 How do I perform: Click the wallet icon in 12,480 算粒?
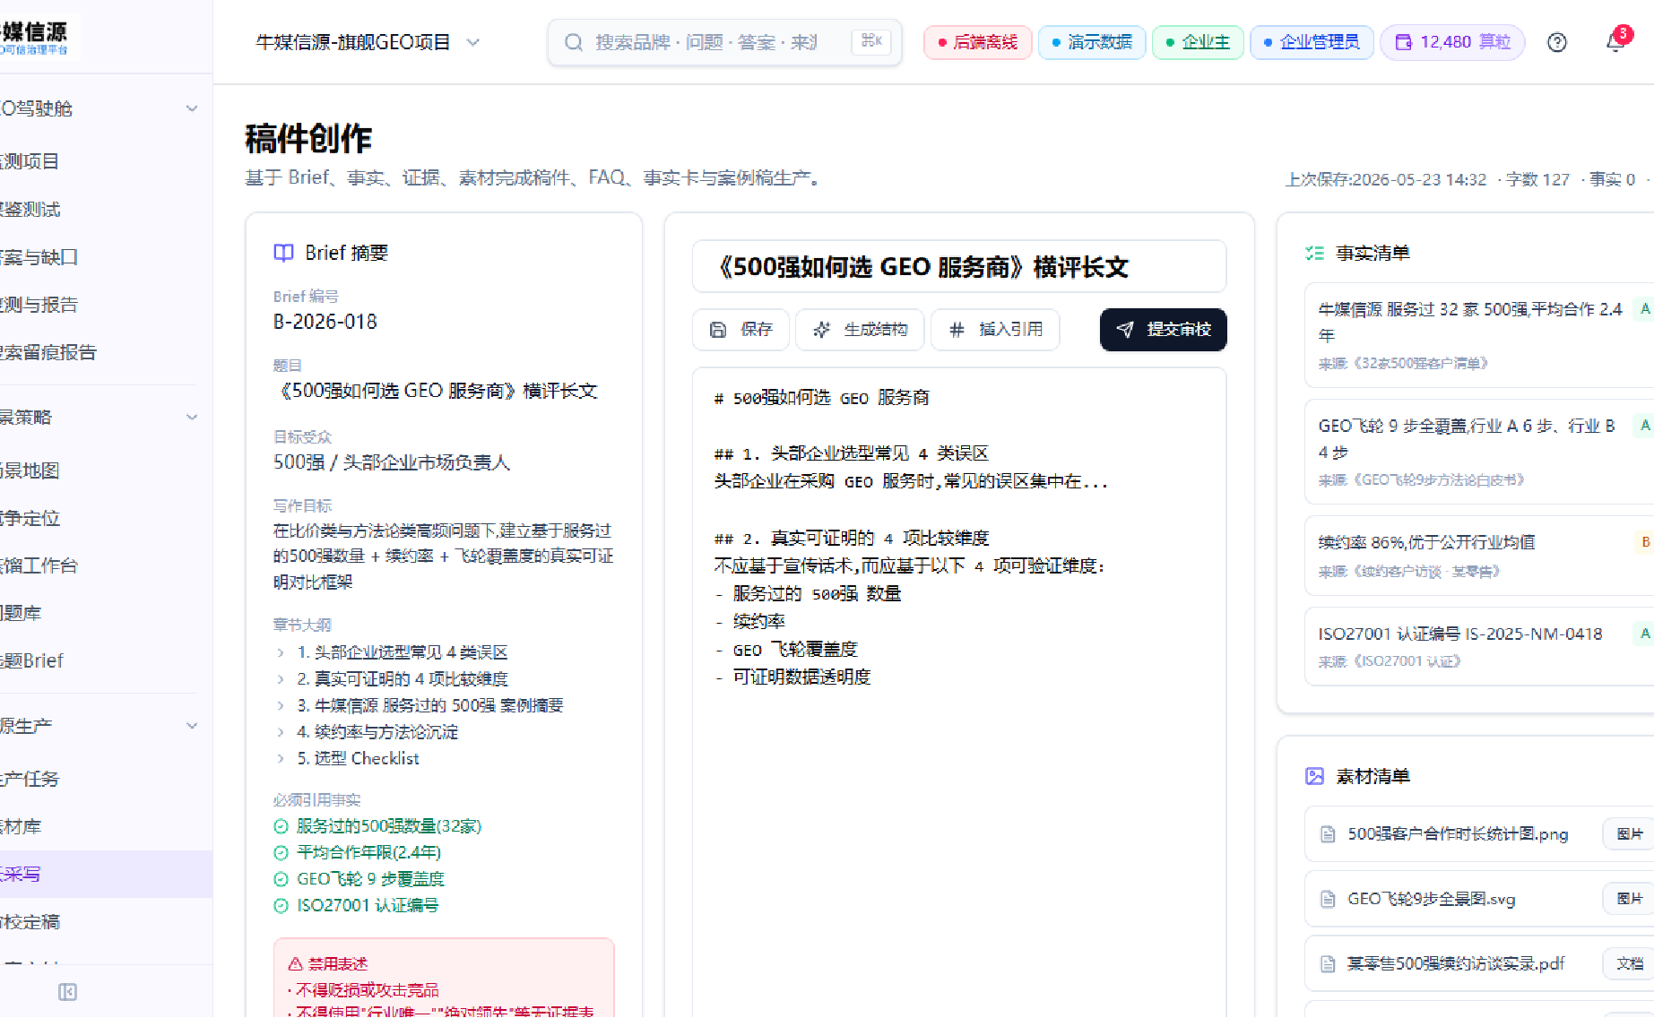click(1403, 42)
